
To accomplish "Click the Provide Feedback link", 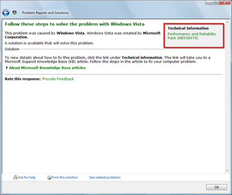I will (x=58, y=79).
